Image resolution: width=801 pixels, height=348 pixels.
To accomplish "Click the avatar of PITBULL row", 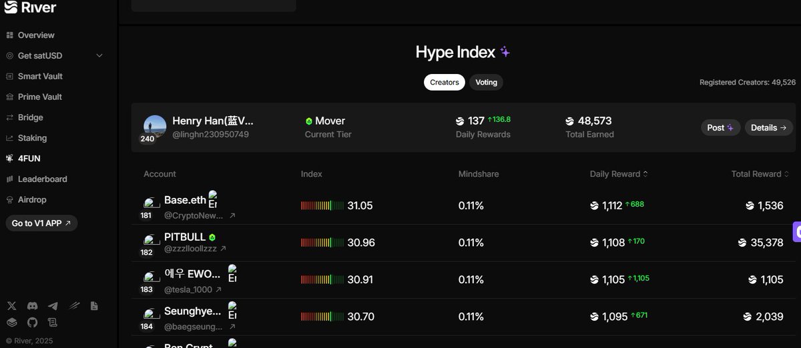I will (152, 240).
